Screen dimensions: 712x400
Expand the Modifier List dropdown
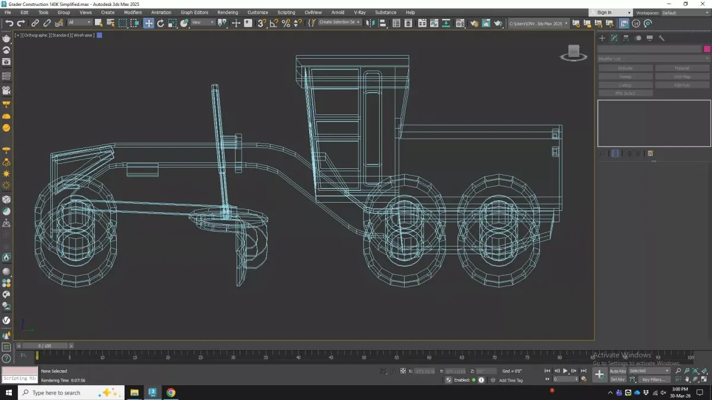pyautogui.click(x=653, y=59)
